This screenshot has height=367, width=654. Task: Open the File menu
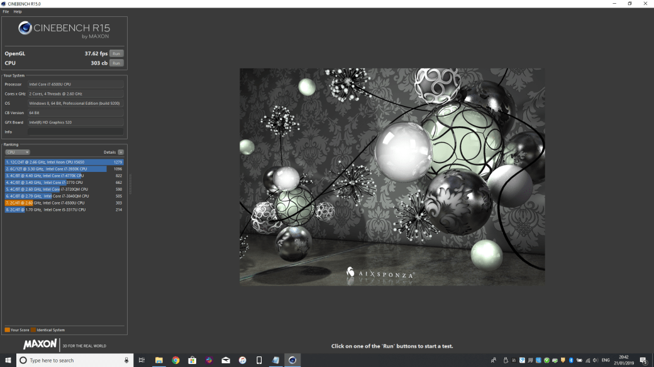[x=5, y=11]
